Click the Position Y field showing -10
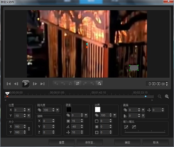 point(18,115)
